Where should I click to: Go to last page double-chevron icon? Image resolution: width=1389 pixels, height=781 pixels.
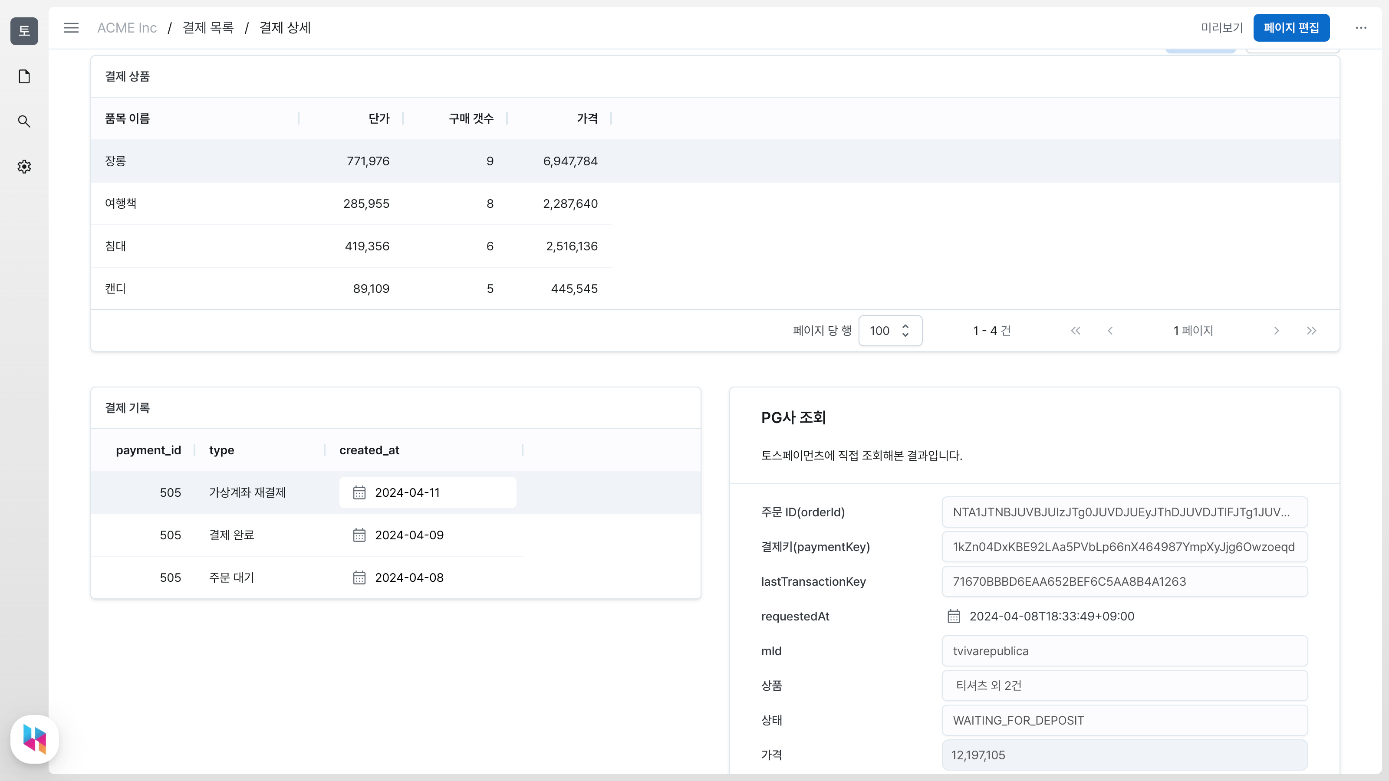click(1312, 330)
